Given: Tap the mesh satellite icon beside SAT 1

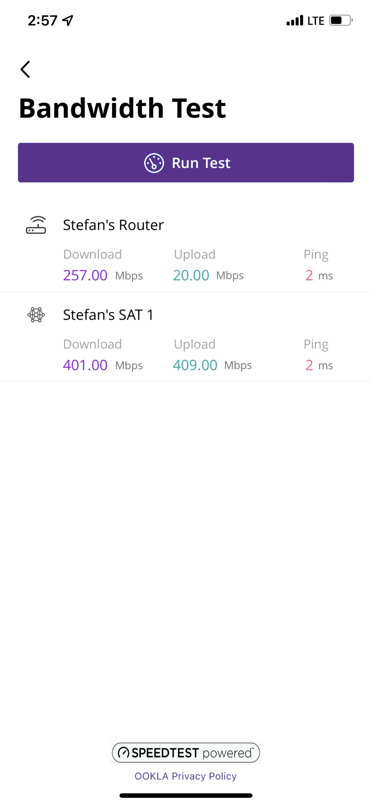Looking at the screenshot, I should pyautogui.click(x=36, y=315).
